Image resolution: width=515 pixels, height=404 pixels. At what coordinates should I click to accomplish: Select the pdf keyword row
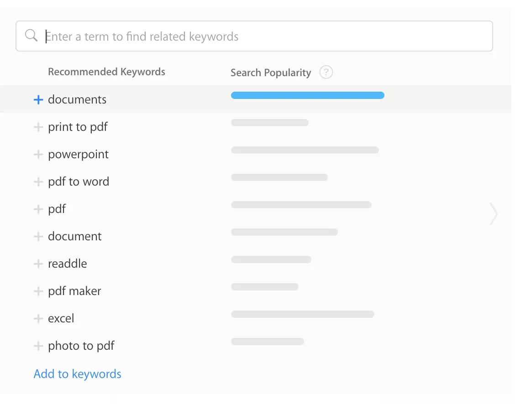(57, 209)
